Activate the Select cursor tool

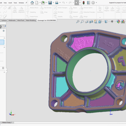point(77,3)
